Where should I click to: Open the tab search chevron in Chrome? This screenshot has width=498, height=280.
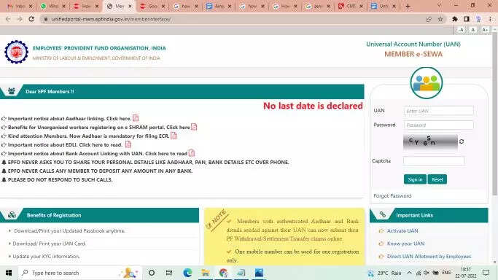(439, 6)
